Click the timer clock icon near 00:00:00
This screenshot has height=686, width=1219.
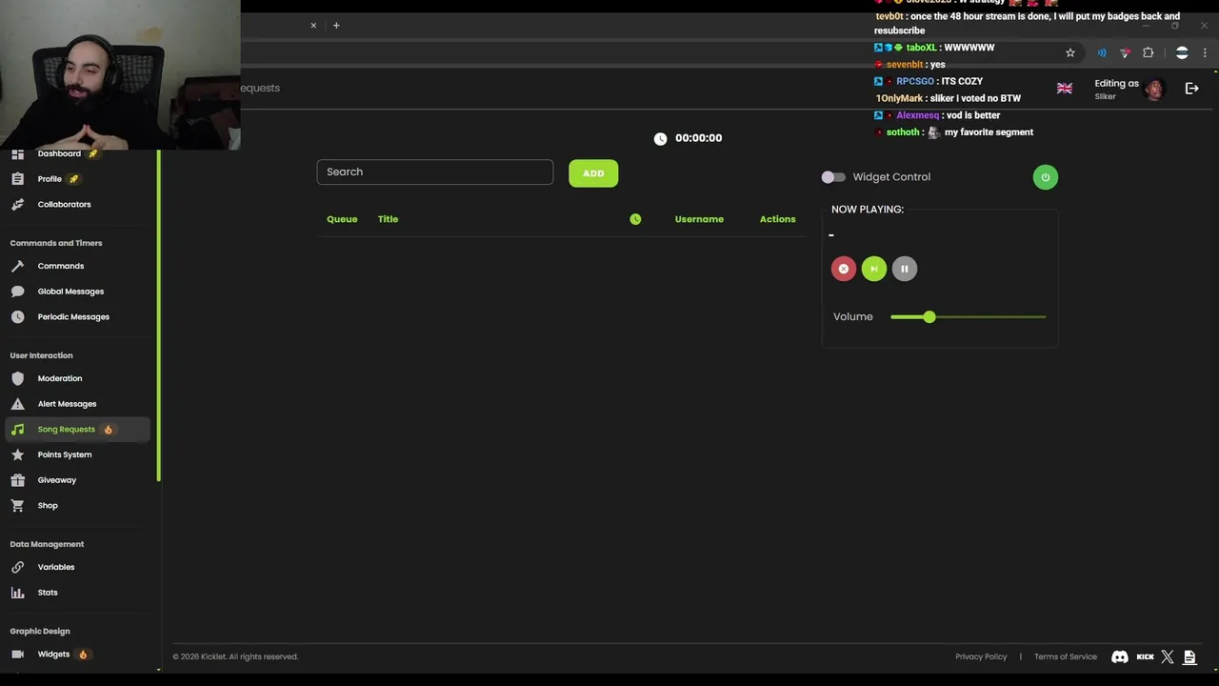coord(660,138)
